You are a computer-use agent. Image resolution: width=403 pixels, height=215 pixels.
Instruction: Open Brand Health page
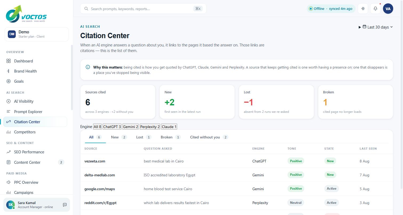coord(35,71)
